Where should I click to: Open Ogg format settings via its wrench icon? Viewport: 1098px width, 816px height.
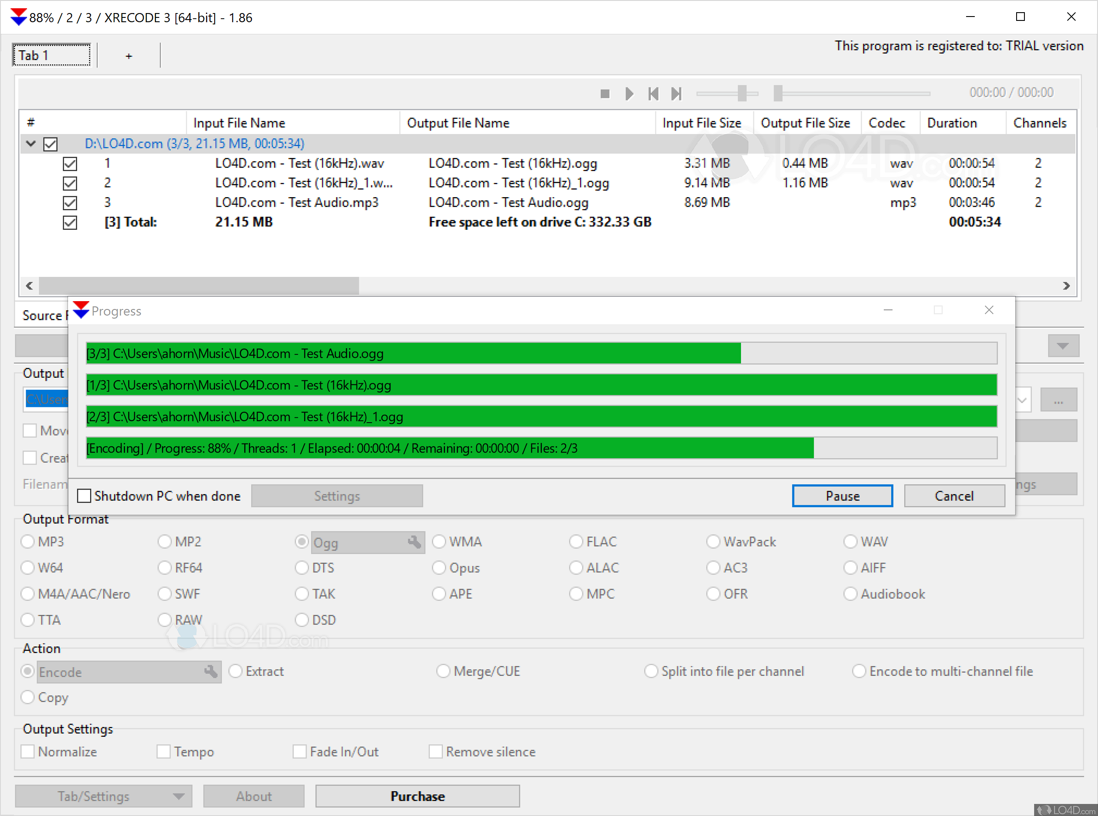[x=415, y=542]
